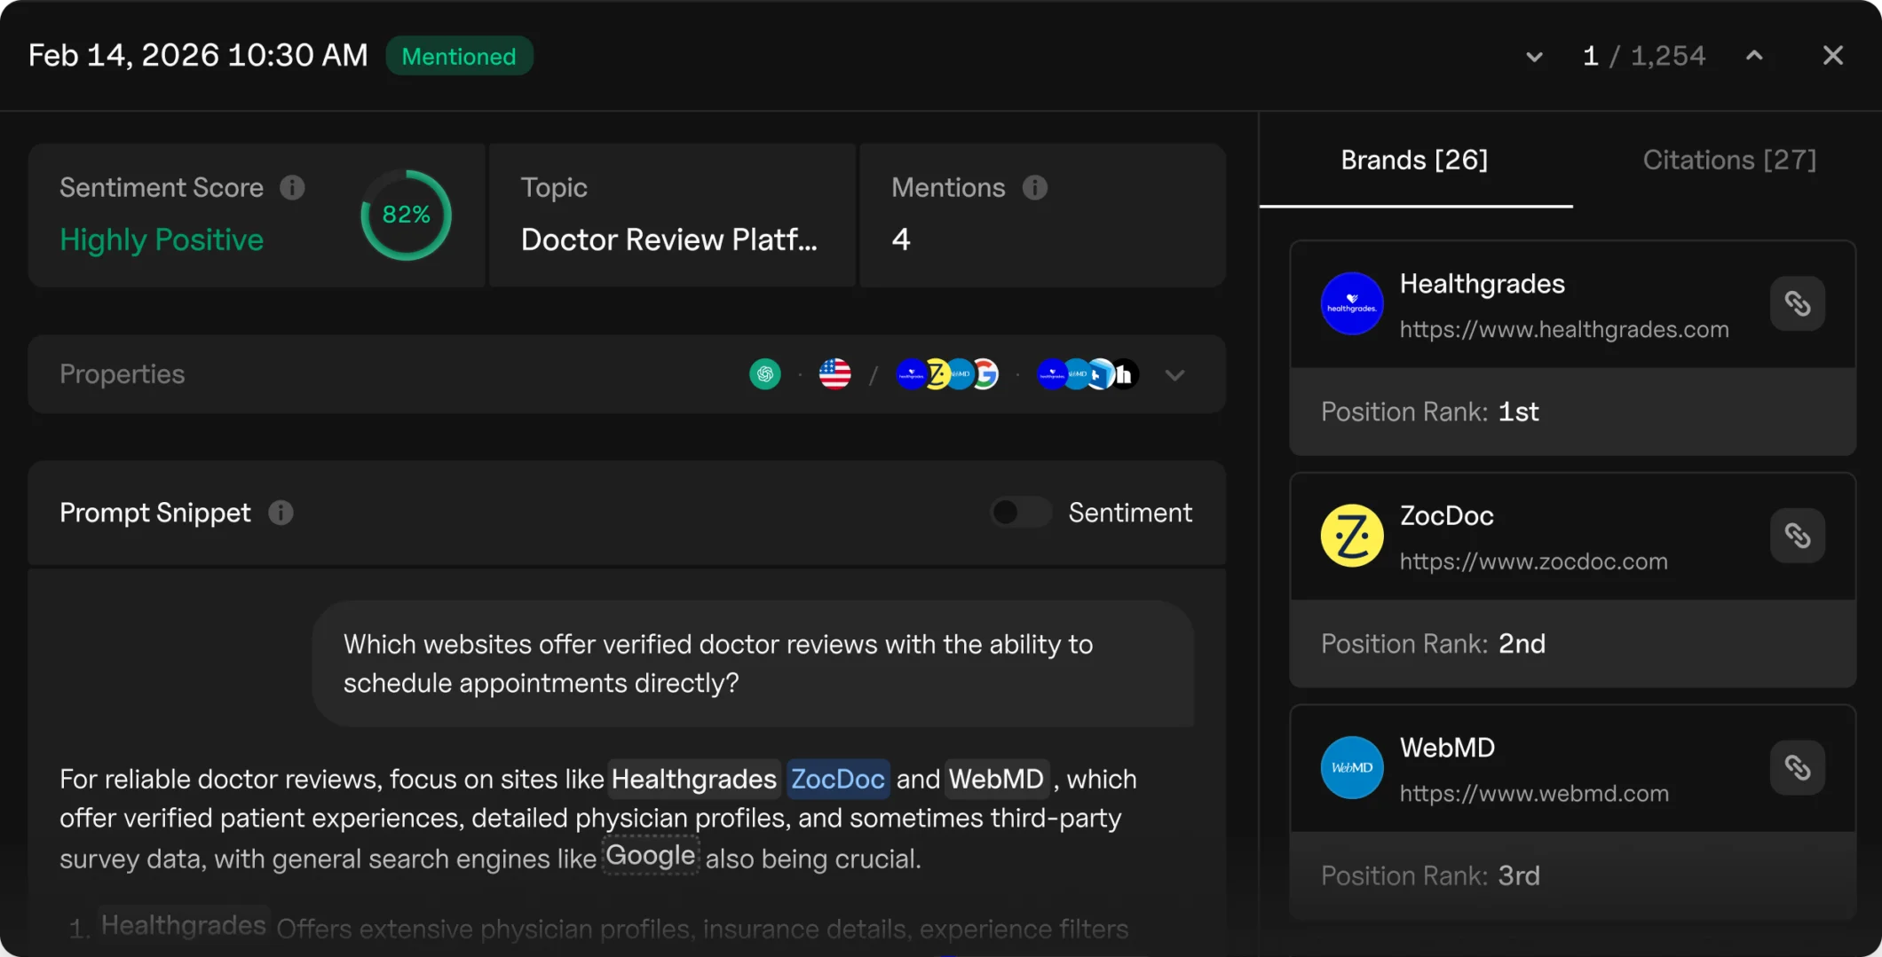Click the Mentions info icon

[x=1034, y=188]
